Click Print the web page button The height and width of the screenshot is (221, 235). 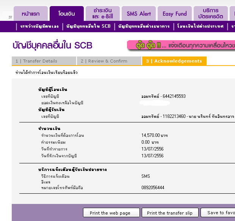pos(111,213)
